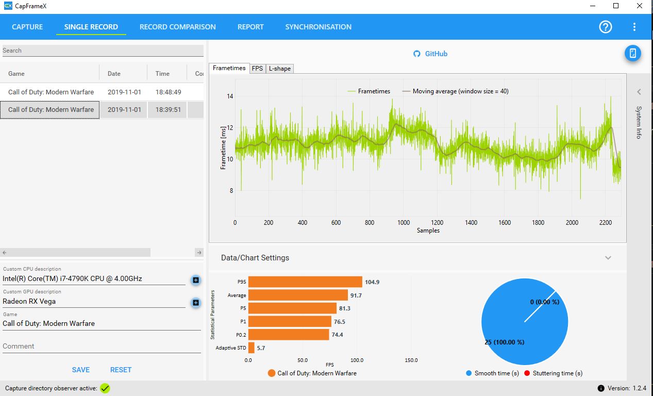Screen dimensions: 653x396
Task: Click the GitHub octocat icon
Action: point(417,54)
